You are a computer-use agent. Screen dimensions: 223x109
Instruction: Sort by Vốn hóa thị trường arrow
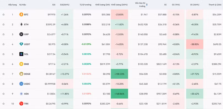[x=147, y=5]
